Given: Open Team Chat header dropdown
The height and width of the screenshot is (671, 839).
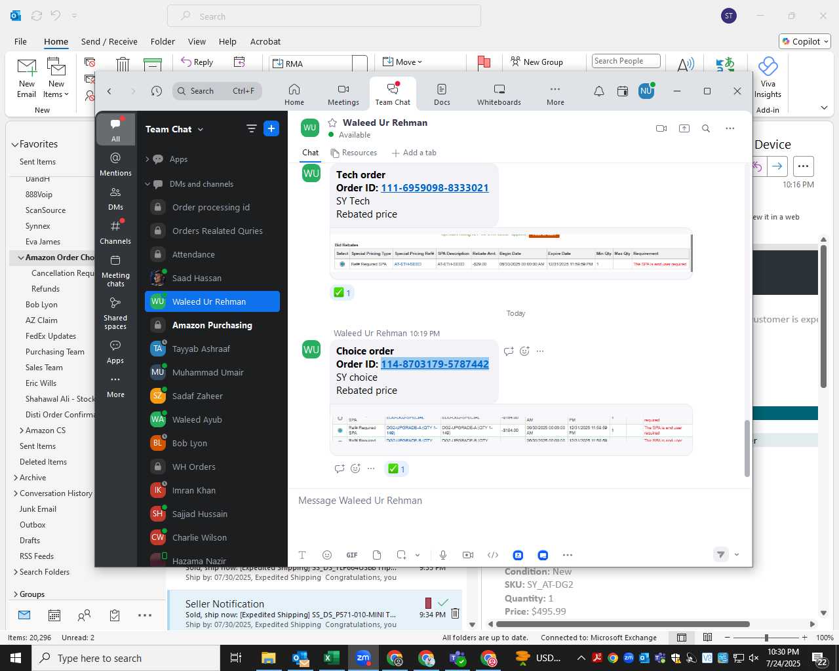Looking at the screenshot, I should pyautogui.click(x=201, y=130).
